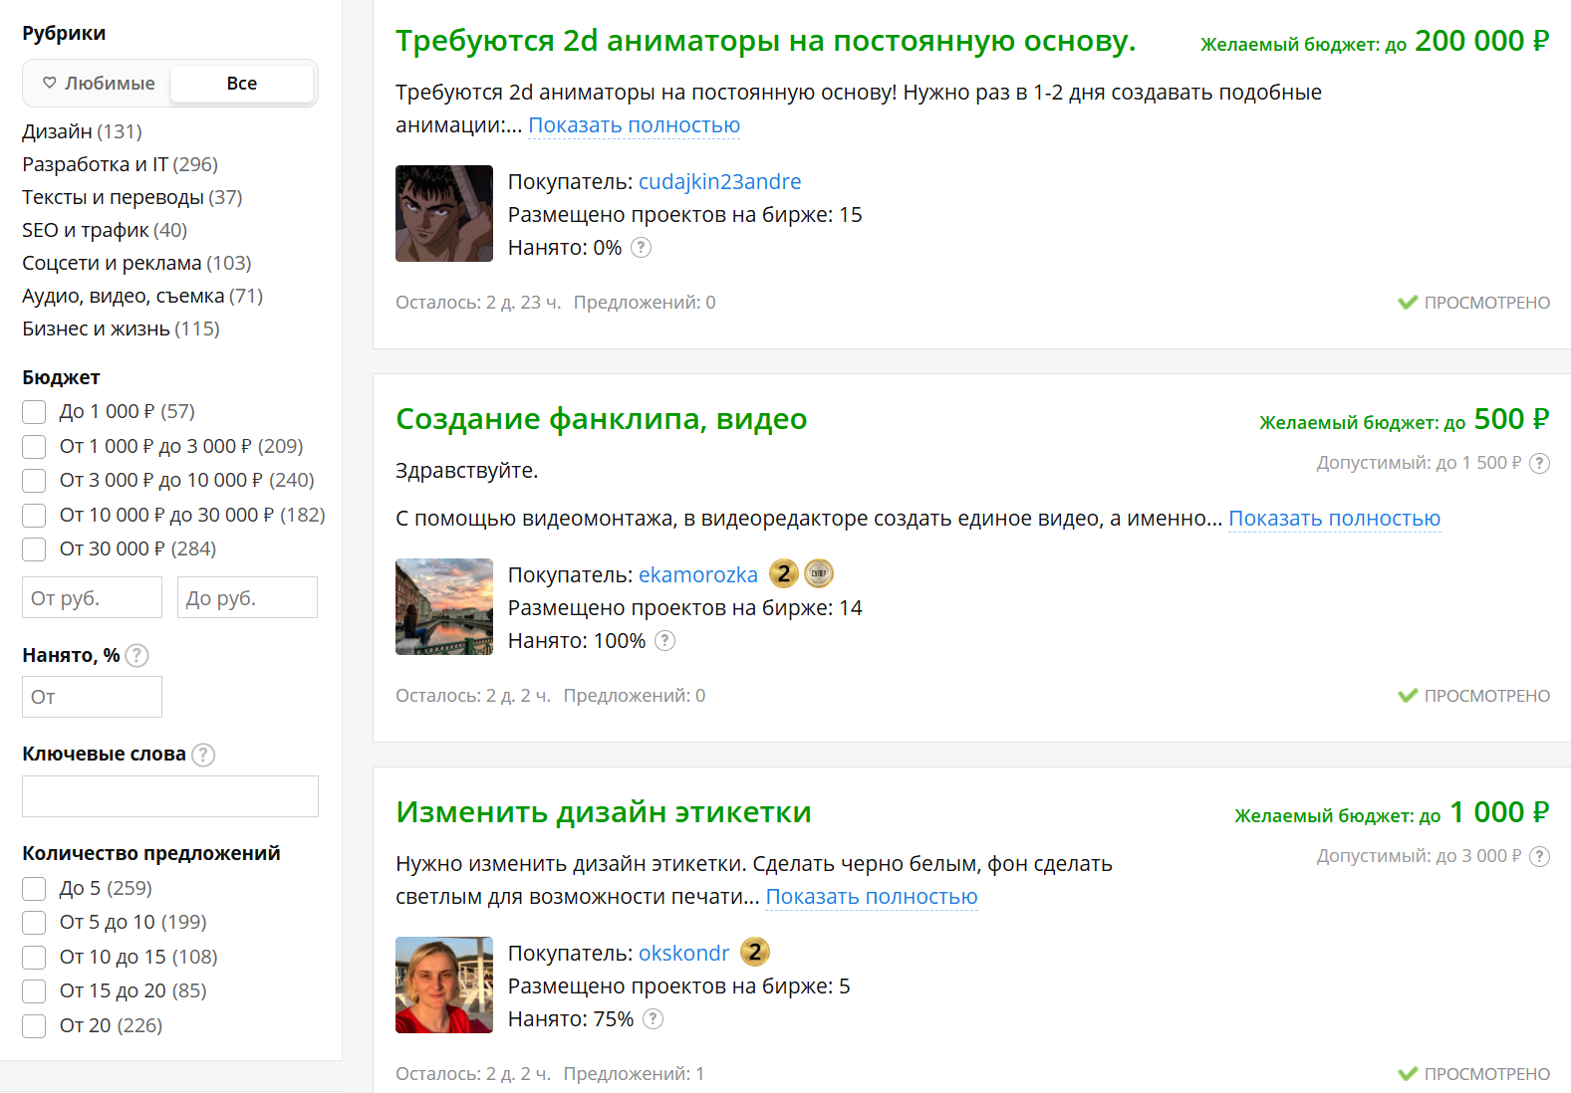Click the Ключевые слова input field

[170, 796]
